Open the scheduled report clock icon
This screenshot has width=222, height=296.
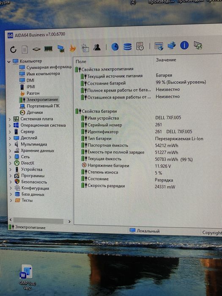[140, 46]
